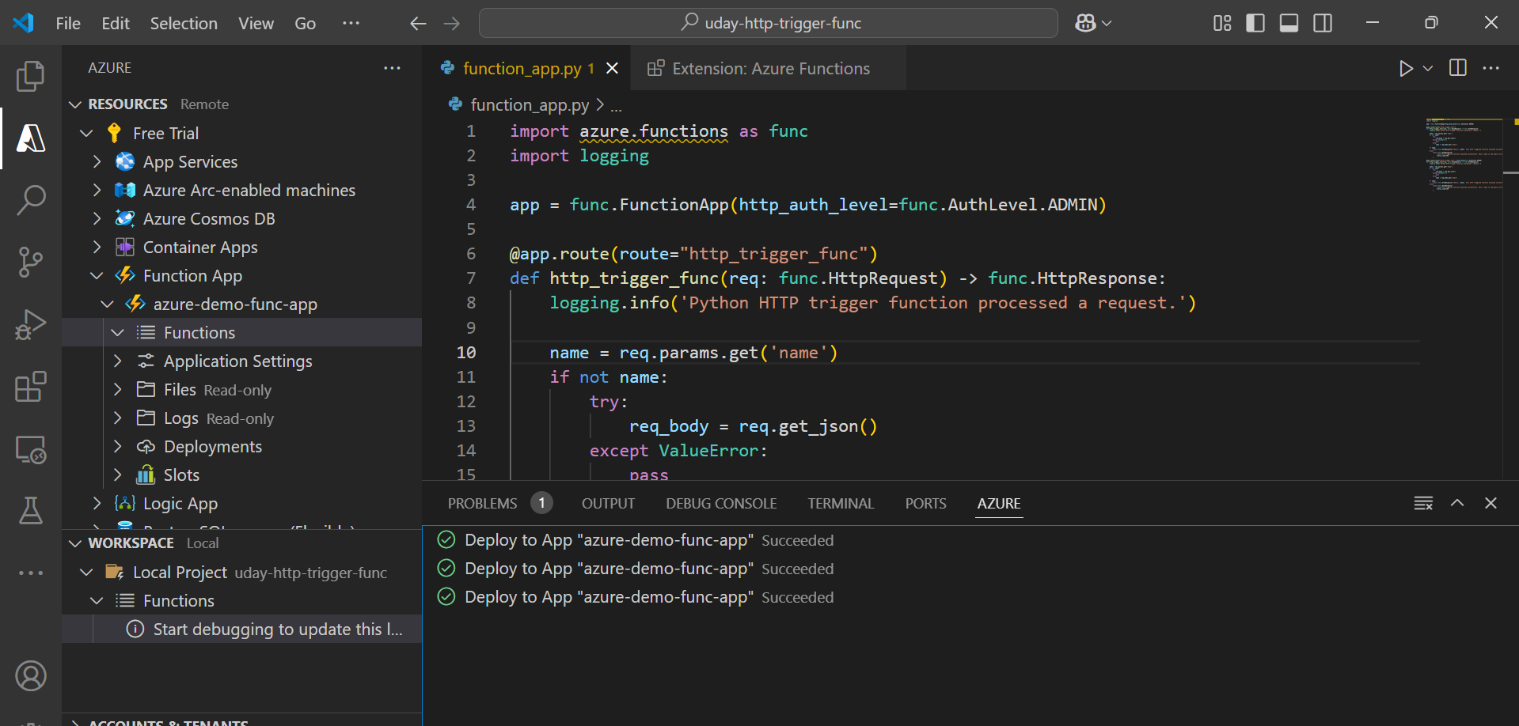The height and width of the screenshot is (726, 1519).
Task: Expand the Logs Read-only node
Action: pos(117,418)
